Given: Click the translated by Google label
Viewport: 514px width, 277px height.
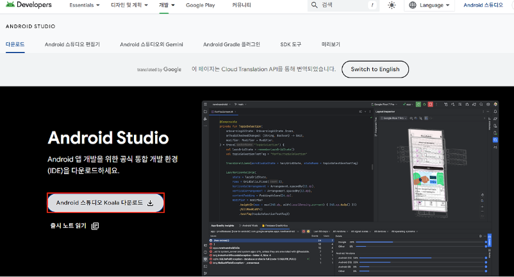Looking at the screenshot, I should (x=160, y=69).
